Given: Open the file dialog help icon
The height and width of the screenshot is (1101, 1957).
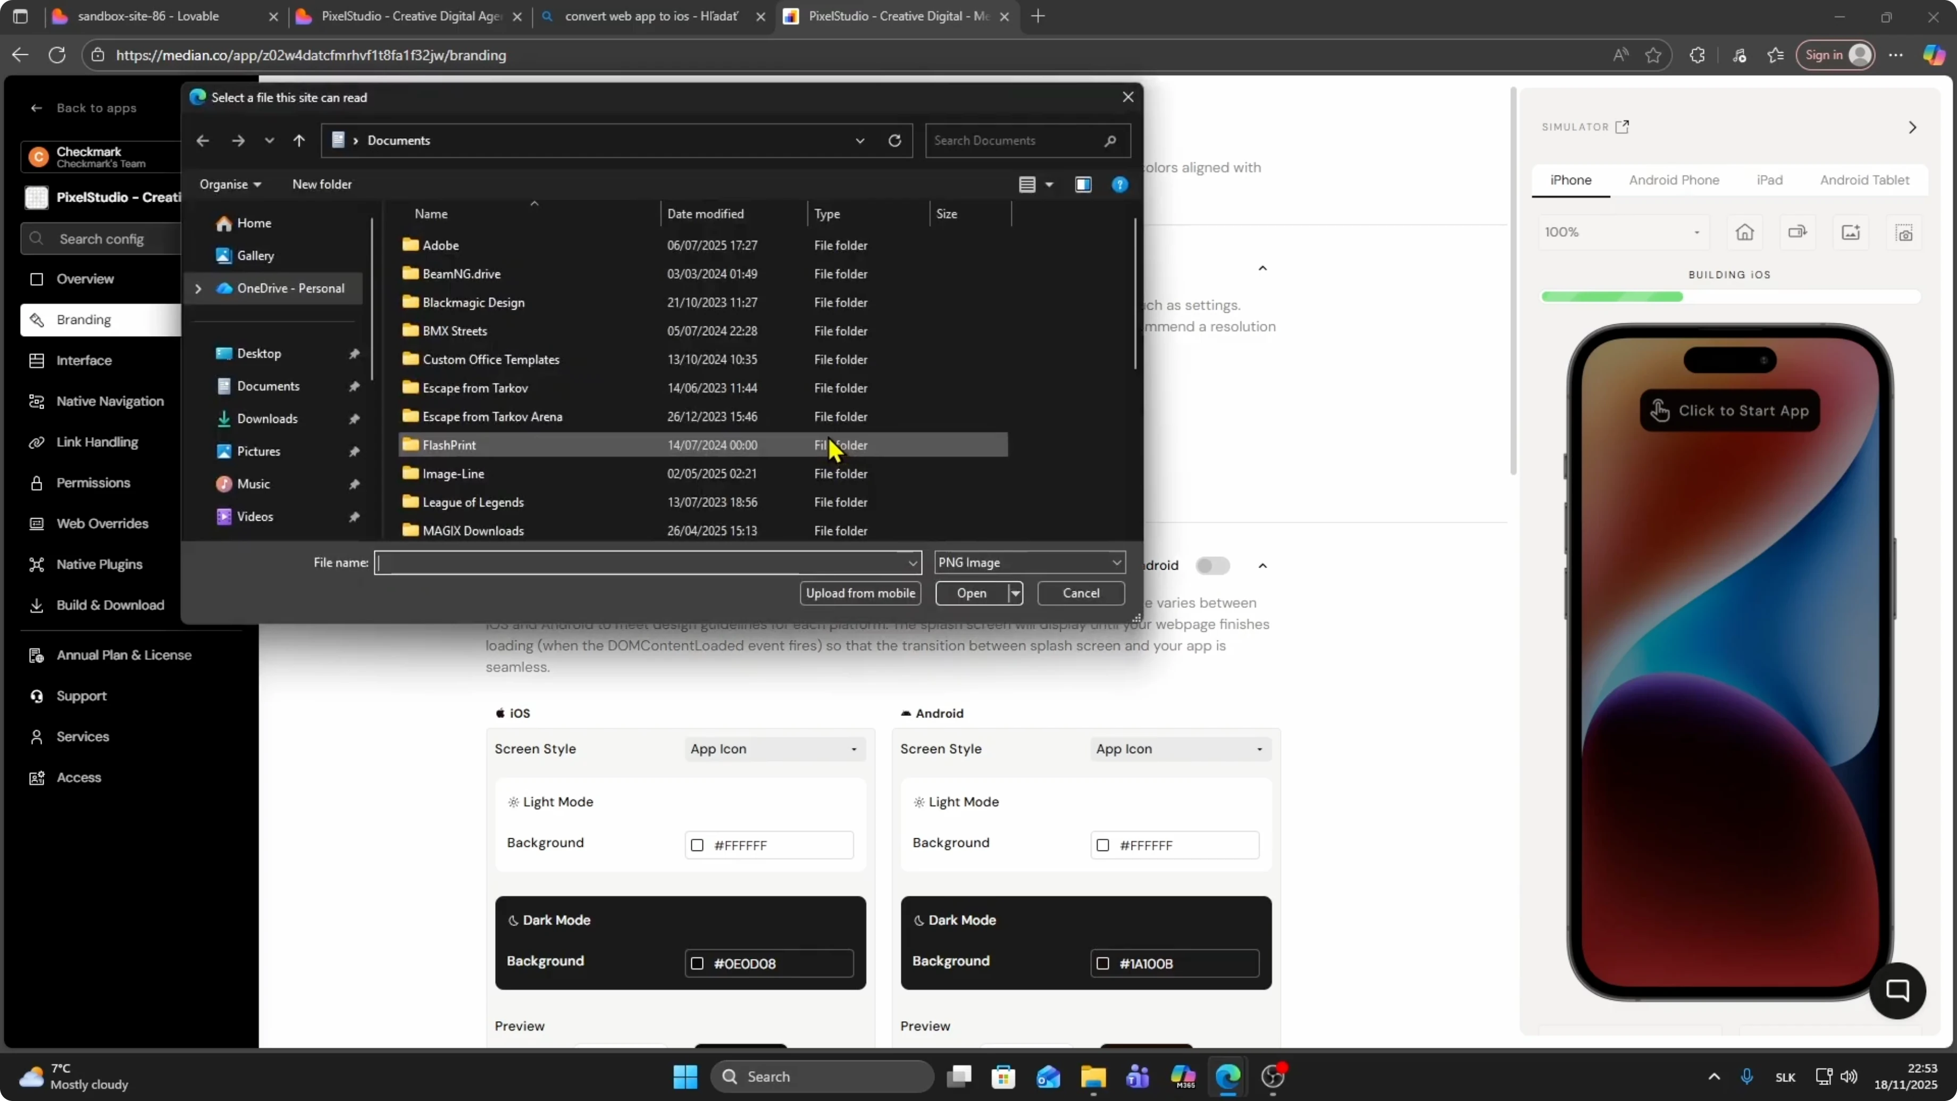Looking at the screenshot, I should 1119,185.
